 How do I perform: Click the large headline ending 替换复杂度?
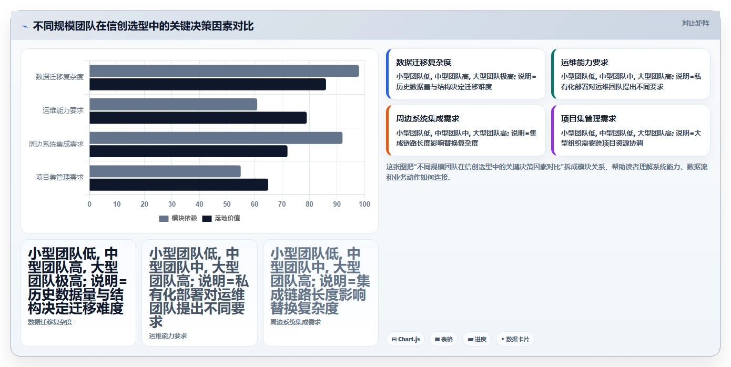click(320, 281)
